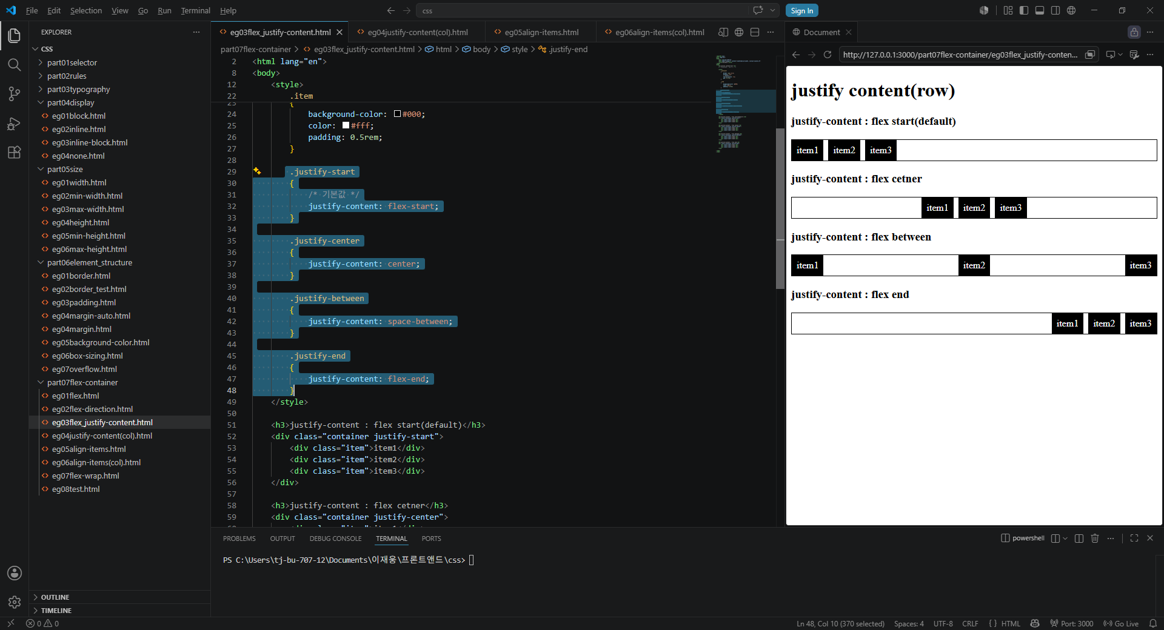
Task: Expand the part01selector folder
Action: [x=72, y=62]
